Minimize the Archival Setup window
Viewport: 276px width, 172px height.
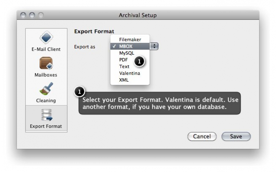click(32, 15)
